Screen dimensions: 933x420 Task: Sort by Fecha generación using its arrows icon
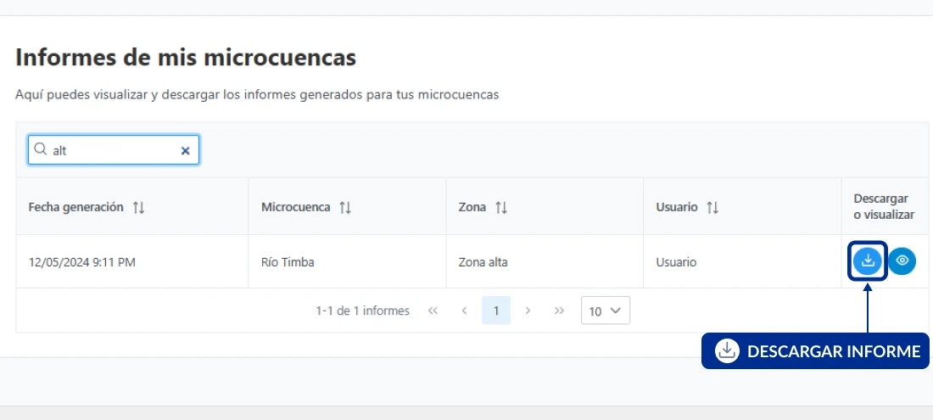(139, 207)
